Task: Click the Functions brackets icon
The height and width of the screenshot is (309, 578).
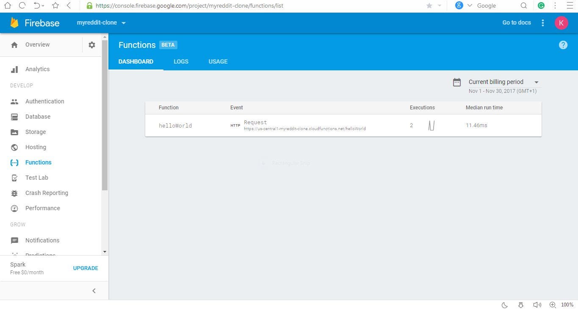Action: coord(14,162)
